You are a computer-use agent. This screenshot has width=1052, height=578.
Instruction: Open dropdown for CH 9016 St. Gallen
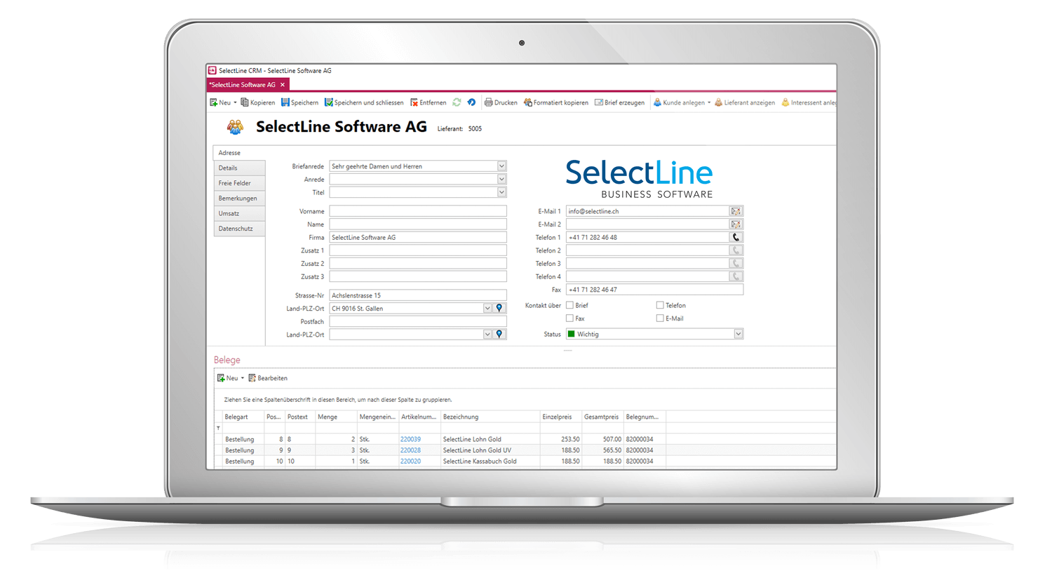[487, 309]
